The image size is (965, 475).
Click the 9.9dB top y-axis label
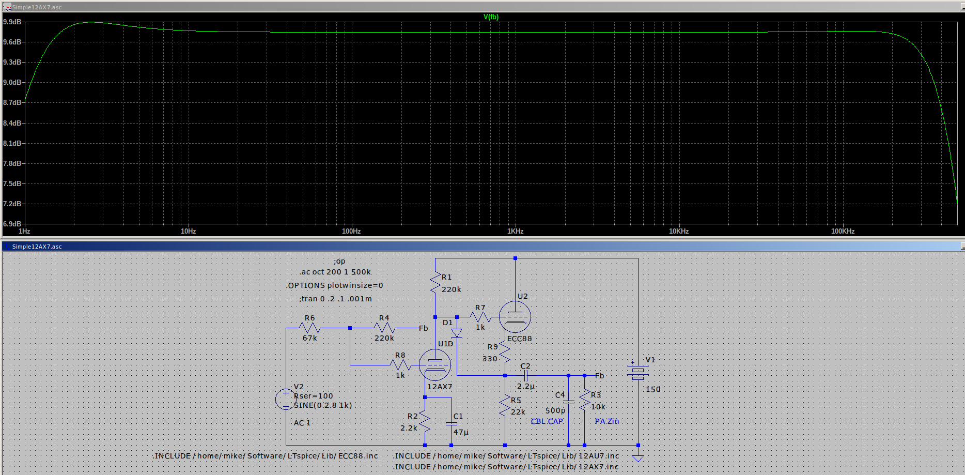pos(12,22)
